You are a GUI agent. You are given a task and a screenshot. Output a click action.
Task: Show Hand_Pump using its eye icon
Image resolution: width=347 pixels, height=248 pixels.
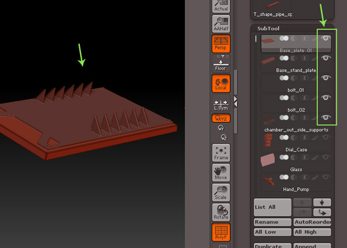pyautogui.click(x=326, y=177)
